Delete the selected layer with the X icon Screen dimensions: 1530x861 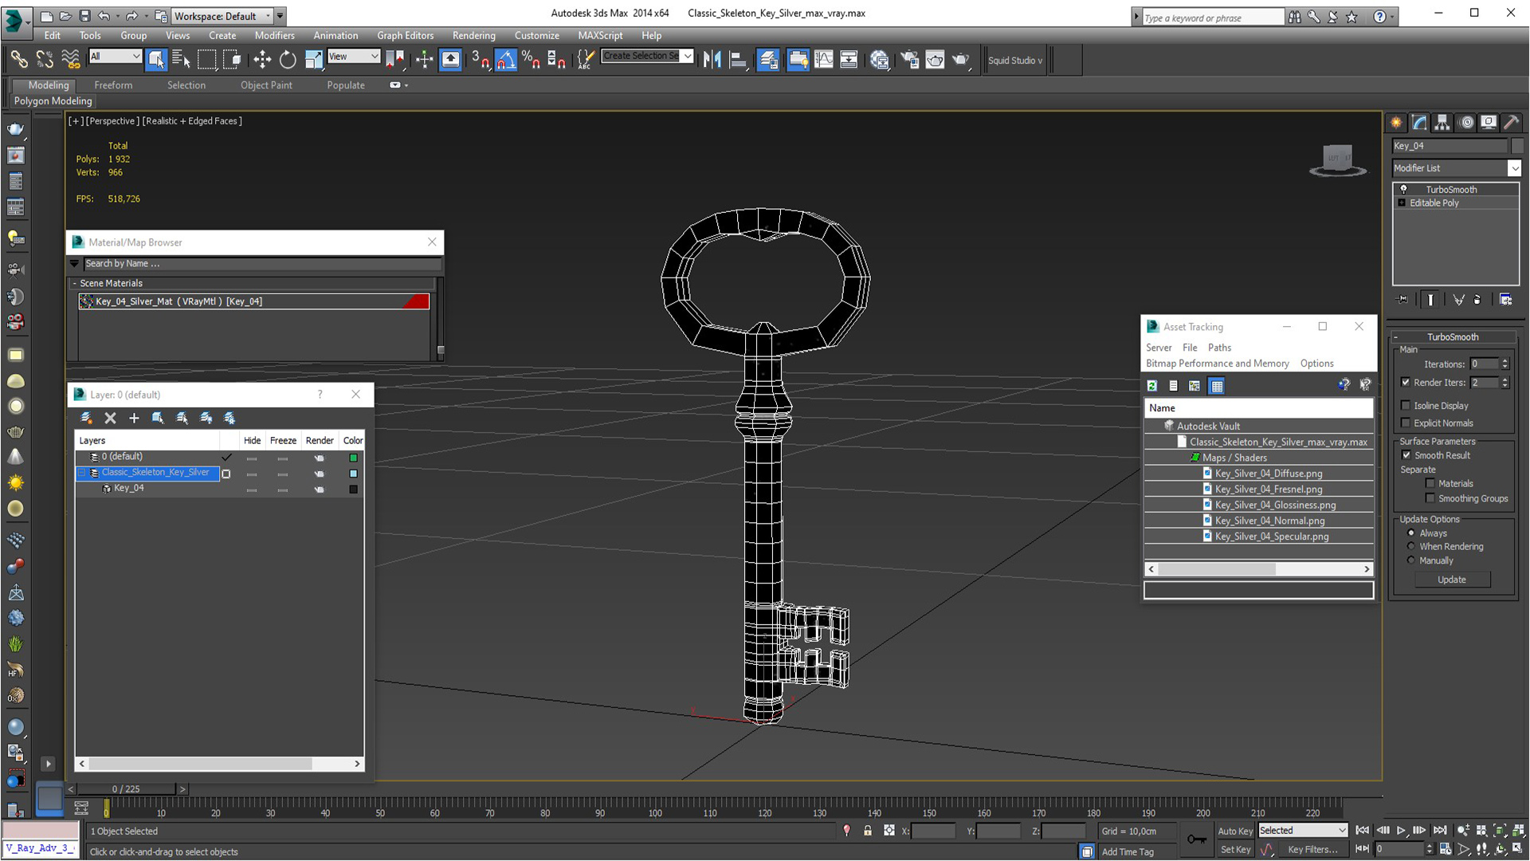(x=110, y=418)
